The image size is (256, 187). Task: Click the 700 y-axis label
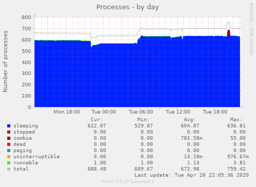coord(26,29)
